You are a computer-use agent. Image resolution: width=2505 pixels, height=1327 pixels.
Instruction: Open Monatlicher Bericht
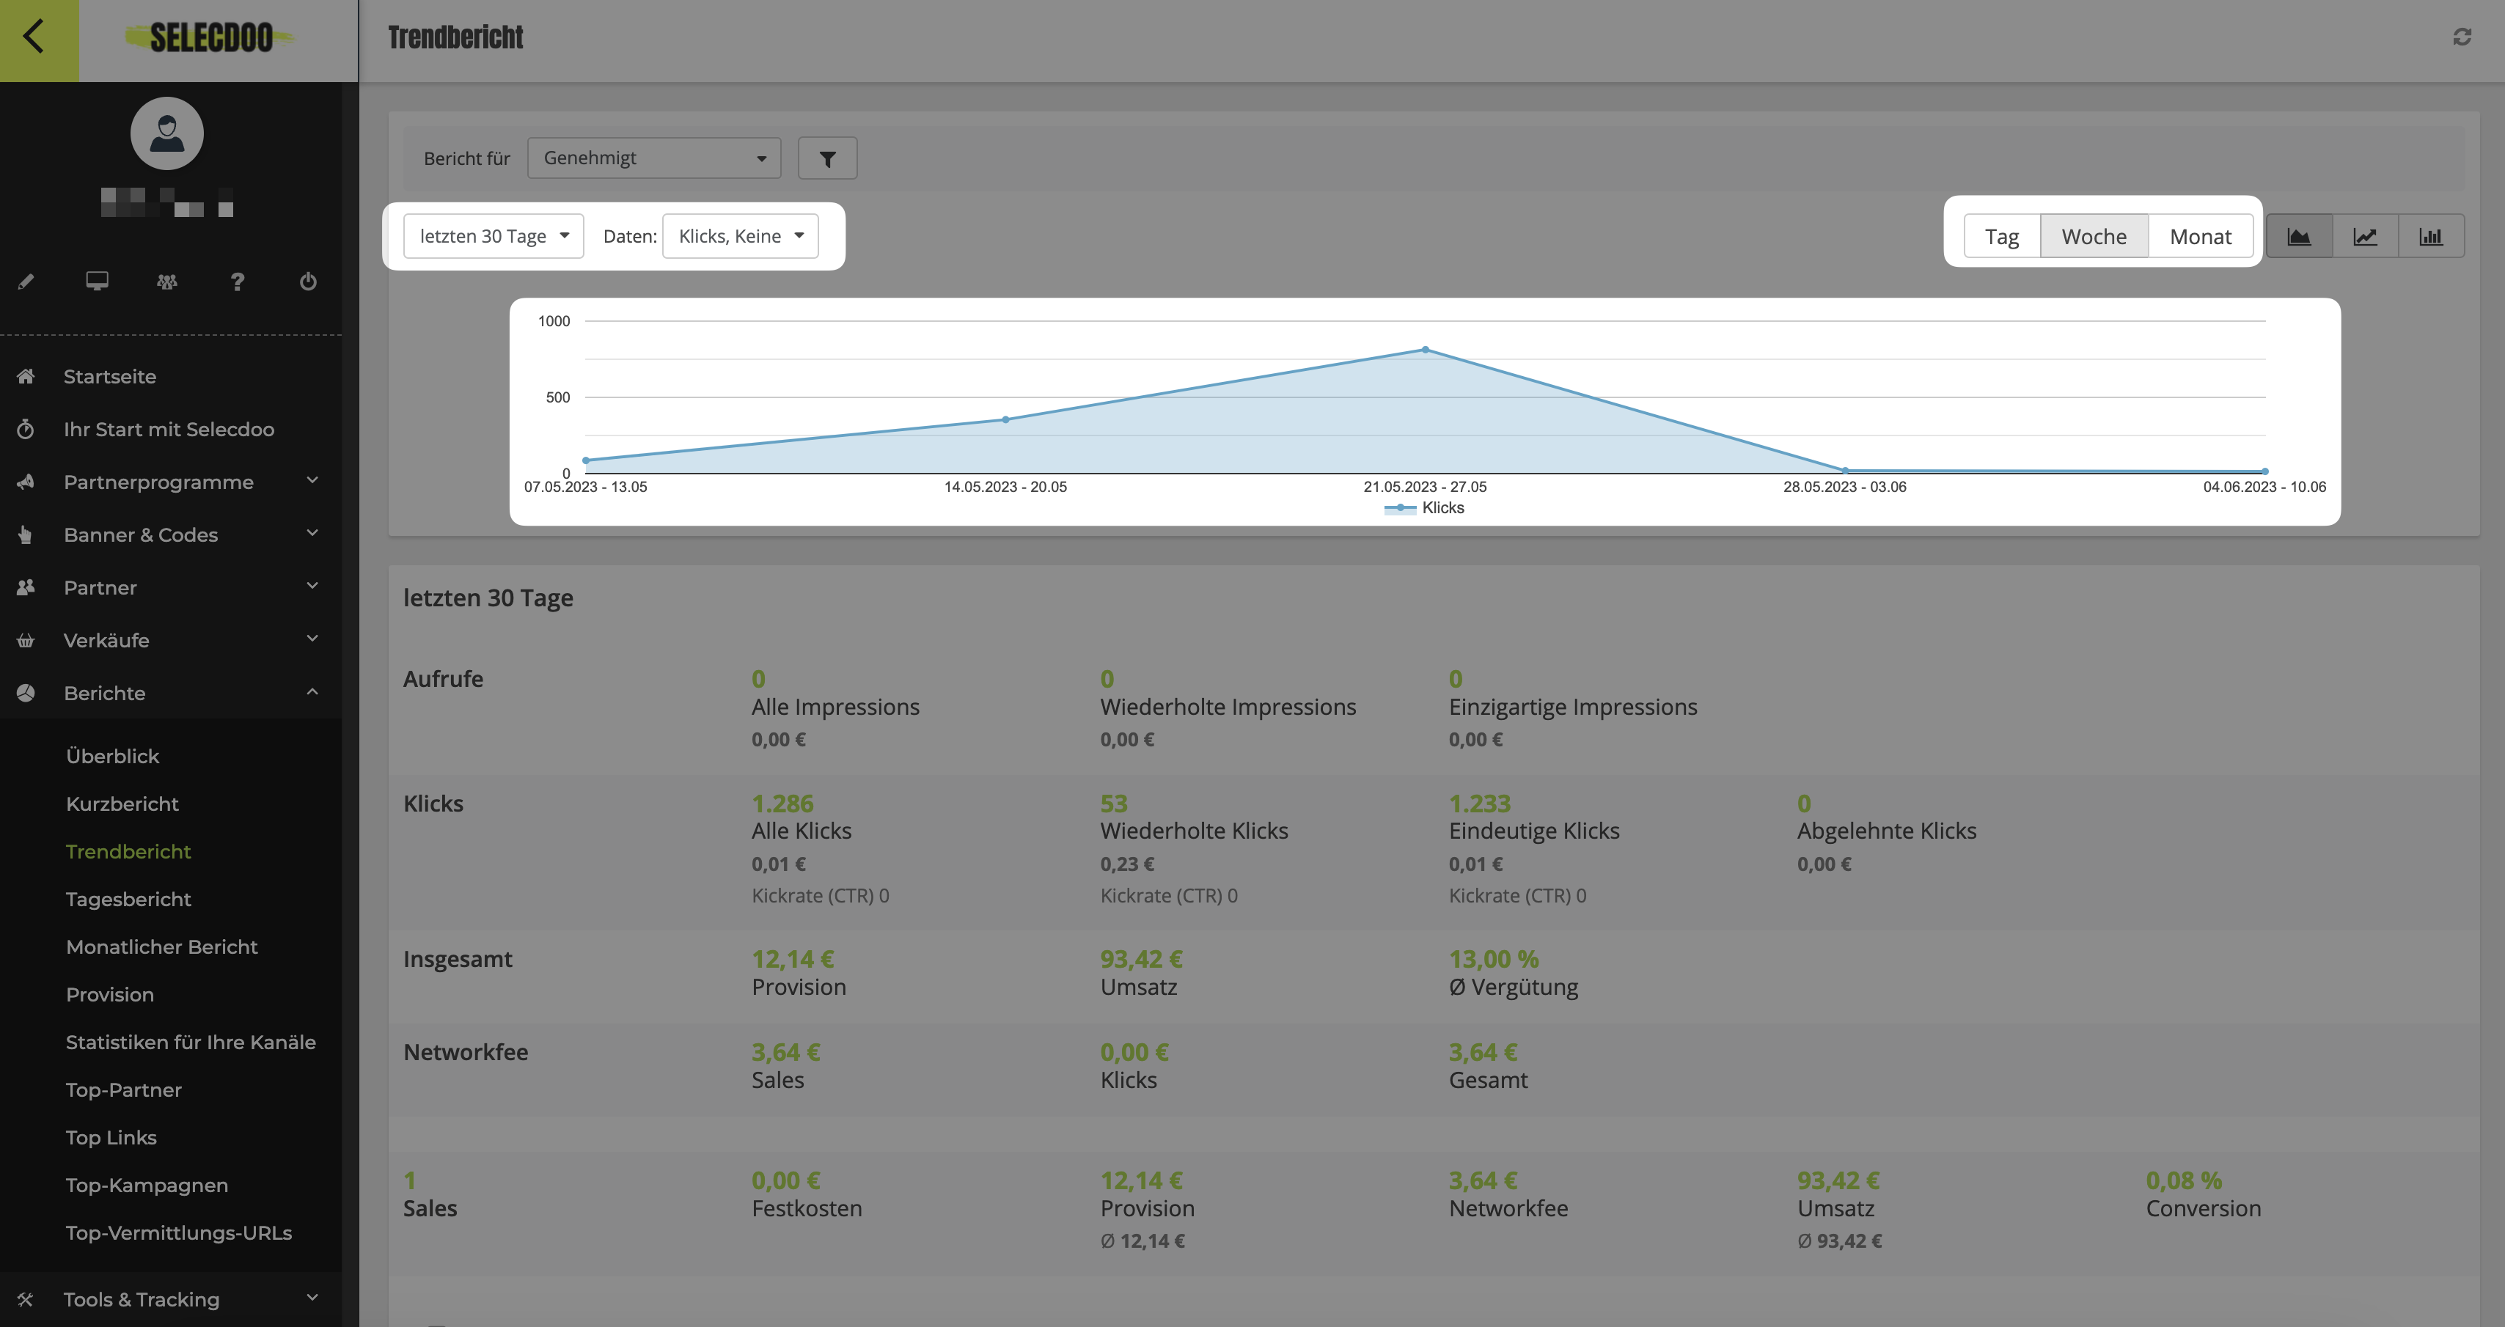point(161,947)
